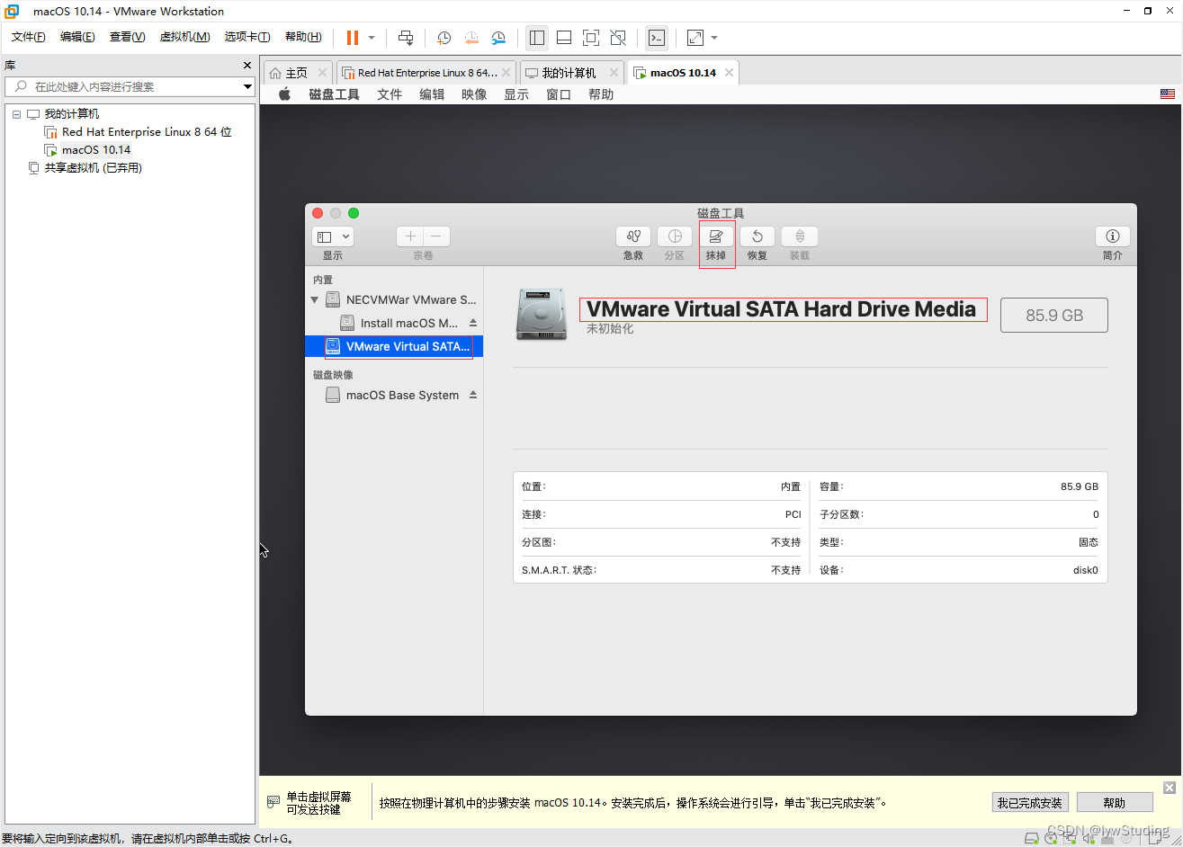Click the remove volume minus button
This screenshot has height=847, width=1183.
(436, 236)
